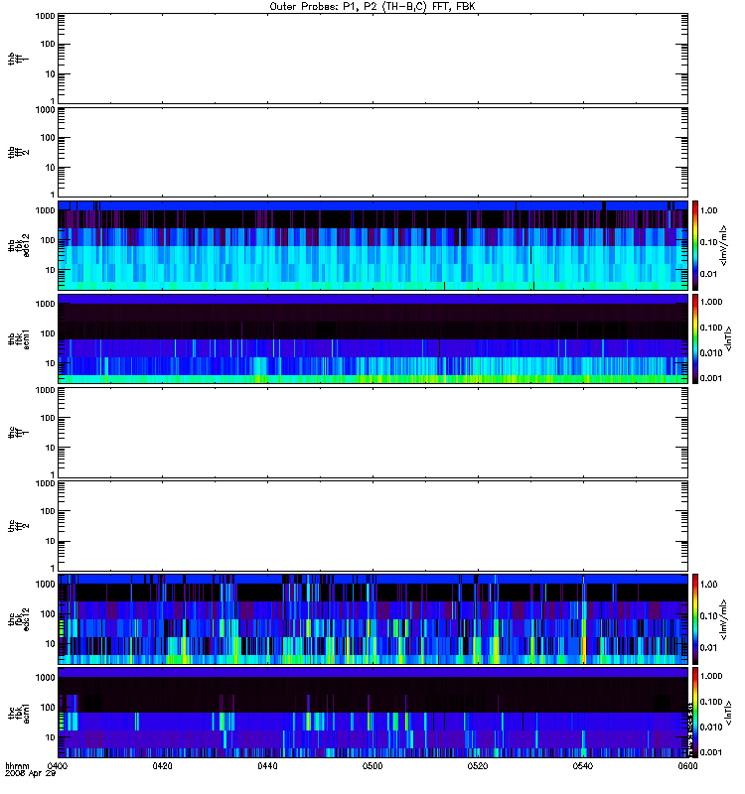
Task: Click the "2008 Apr 29" date label
Action: pos(31,774)
